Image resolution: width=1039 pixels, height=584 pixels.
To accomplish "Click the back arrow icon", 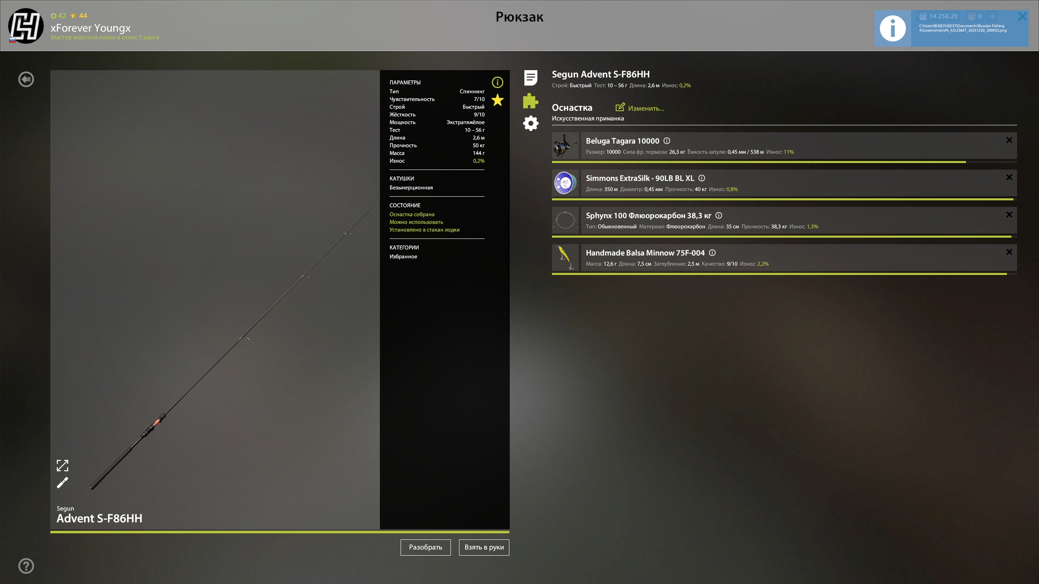I will pyautogui.click(x=26, y=79).
